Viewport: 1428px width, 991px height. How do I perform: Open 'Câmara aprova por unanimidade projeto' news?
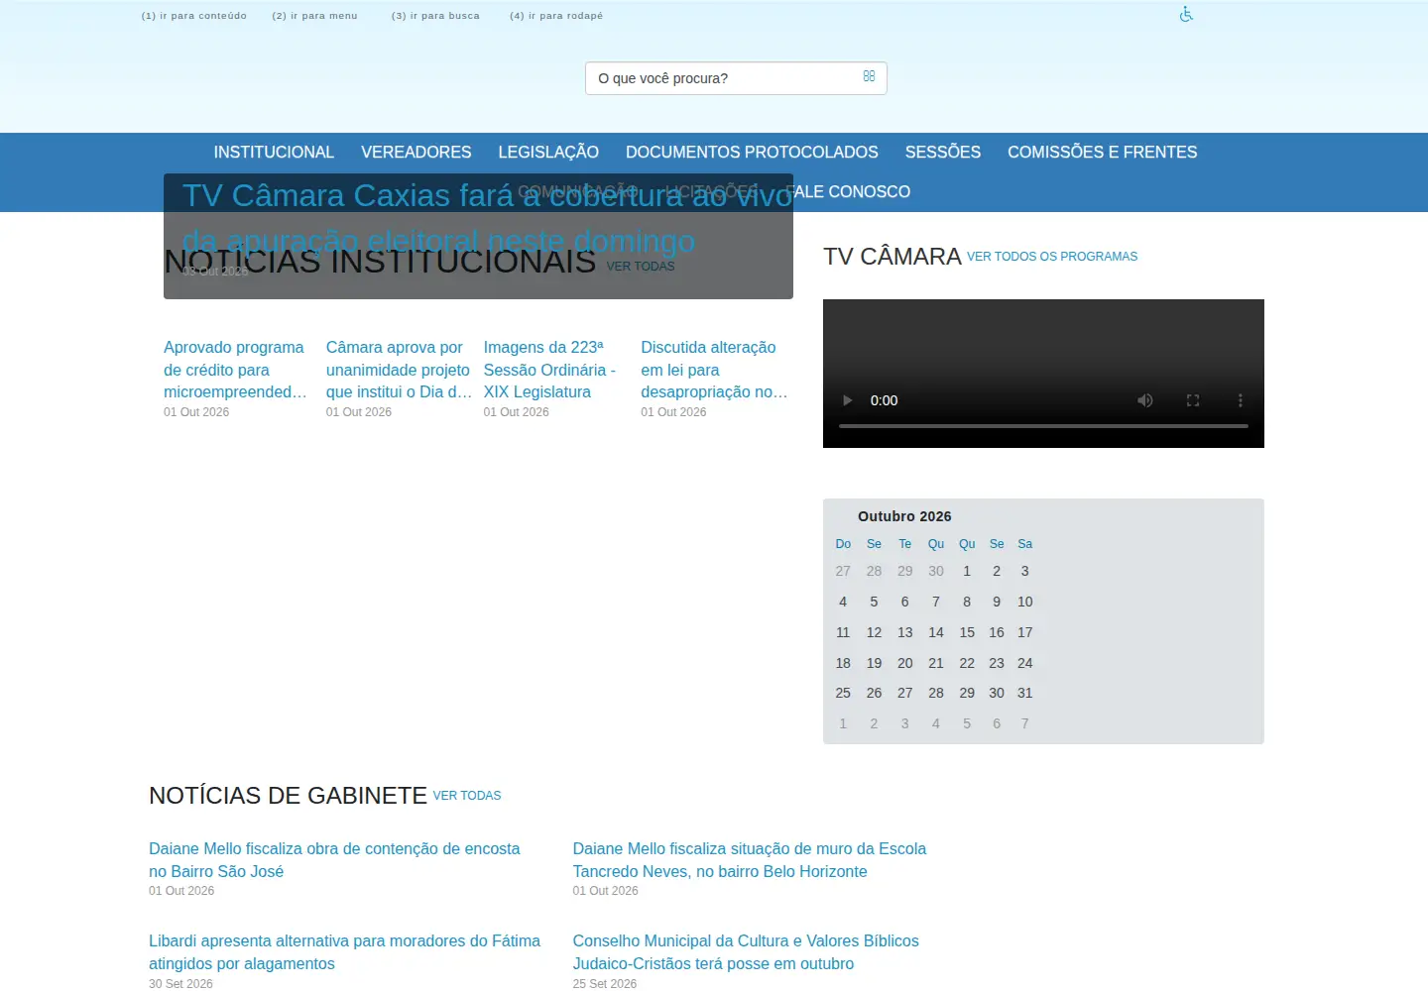click(399, 370)
